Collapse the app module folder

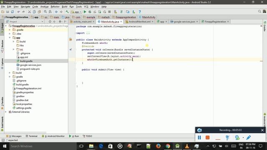[10, 37]
